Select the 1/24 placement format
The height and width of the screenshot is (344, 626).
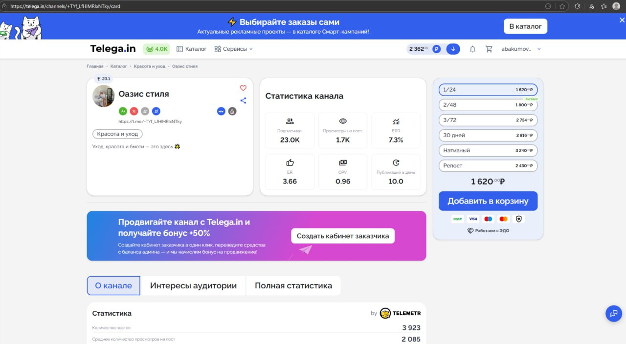tap(488, 90)
